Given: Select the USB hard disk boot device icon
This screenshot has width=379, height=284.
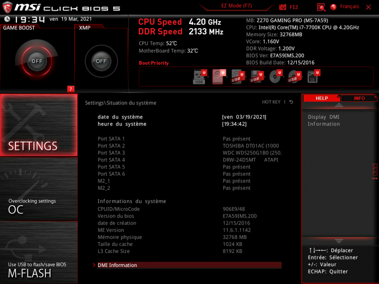Looking at the screenshot, I should point(238,77).
